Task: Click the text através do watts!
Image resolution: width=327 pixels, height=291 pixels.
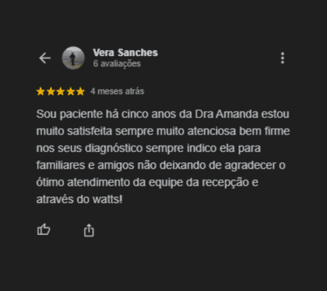Action: pos(79,199)
